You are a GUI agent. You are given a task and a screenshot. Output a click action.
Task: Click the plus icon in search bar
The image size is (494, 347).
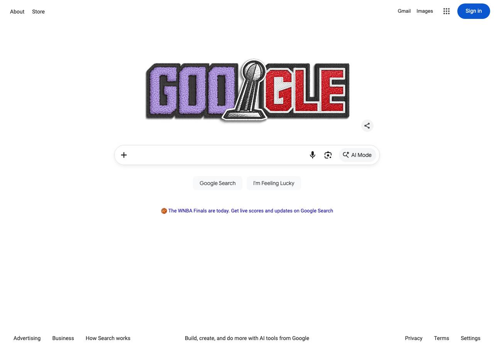pos(124,155)
